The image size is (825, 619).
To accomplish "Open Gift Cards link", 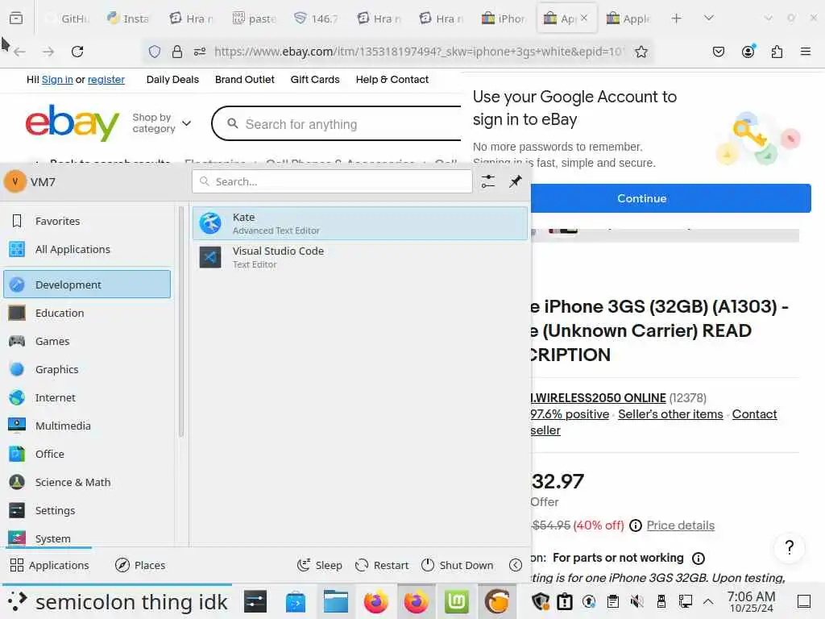I will [x=315, y=80].
